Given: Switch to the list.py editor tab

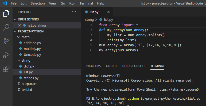Looking at the screenshot, I should coord(97,12).
